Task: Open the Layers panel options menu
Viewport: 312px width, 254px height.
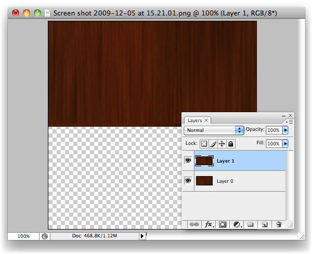Action: [290, 121]
